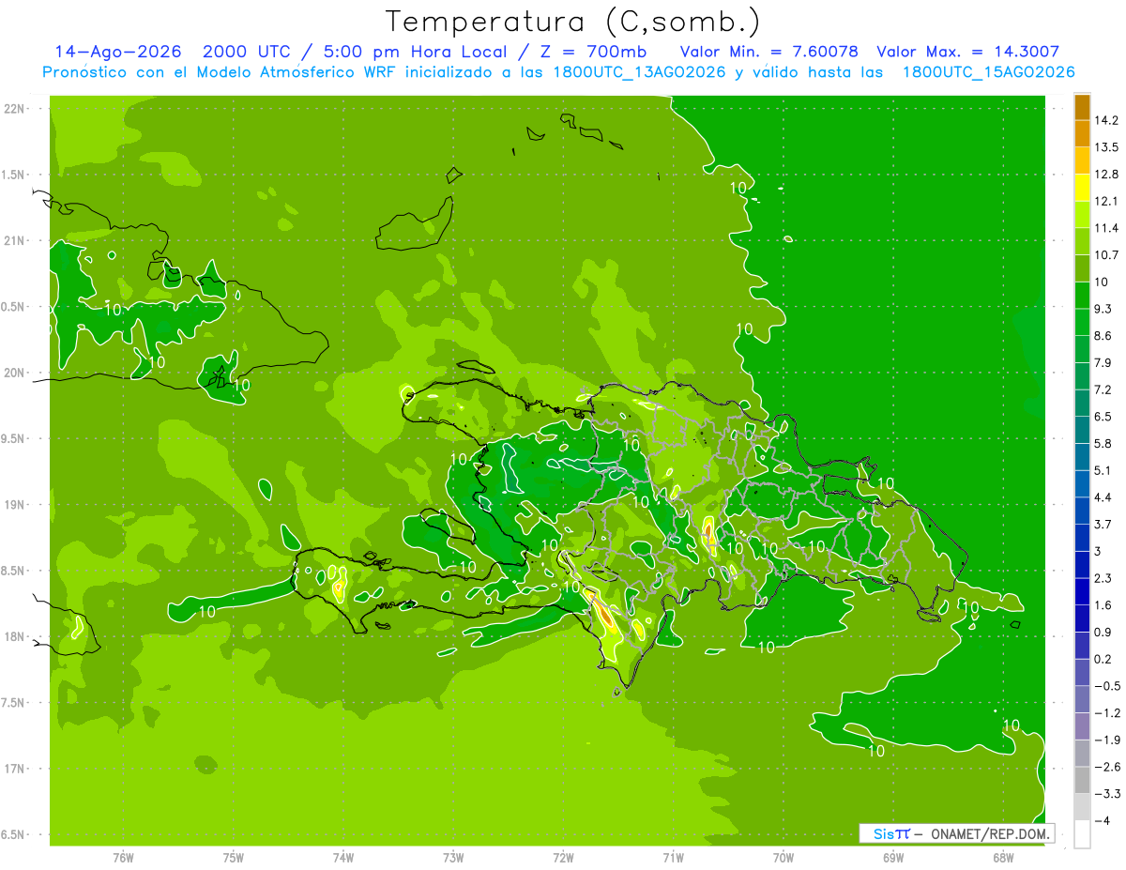Click the longitude label "74W"

(x=343, y=858)
